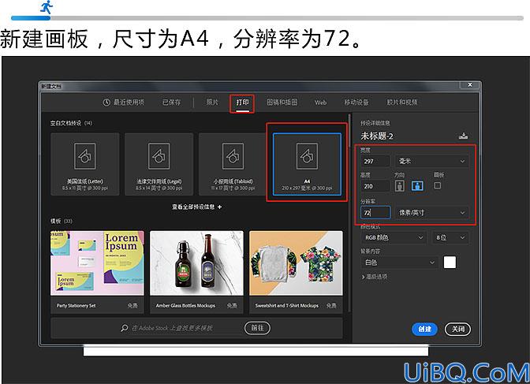Toggle the 画板 (Artboard) checkbox

tap(438, 185)
